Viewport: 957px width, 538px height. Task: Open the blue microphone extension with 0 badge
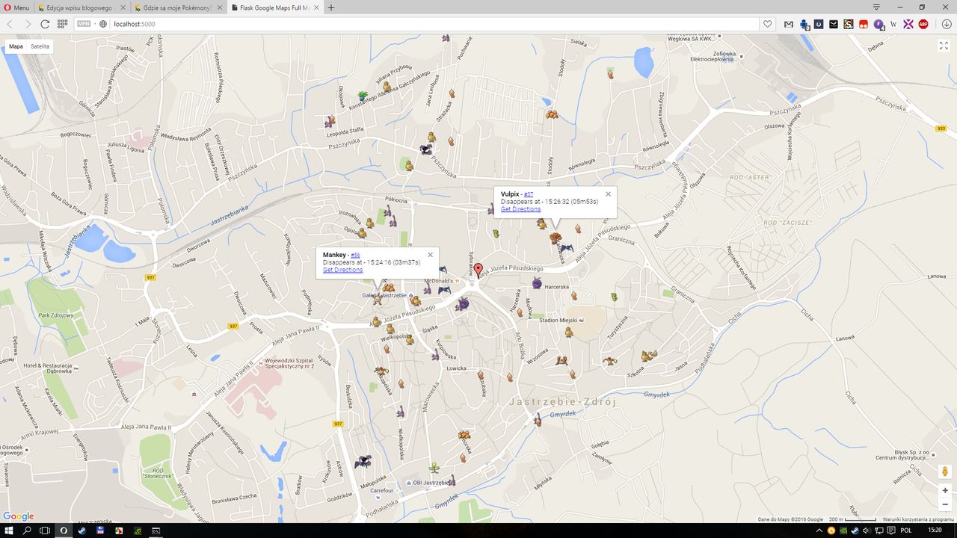(804, 24)
